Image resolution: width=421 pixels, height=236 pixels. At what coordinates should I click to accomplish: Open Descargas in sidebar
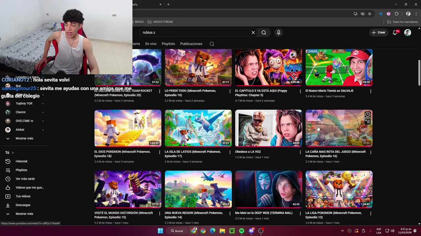24,205
